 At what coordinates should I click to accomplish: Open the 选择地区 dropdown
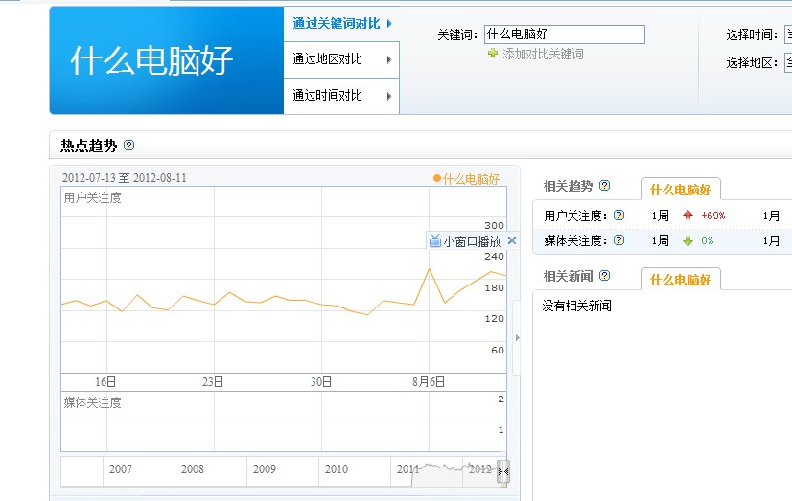(787, 63)
